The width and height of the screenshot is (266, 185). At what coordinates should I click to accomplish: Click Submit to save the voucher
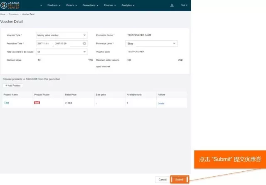[x=179, y=180]
